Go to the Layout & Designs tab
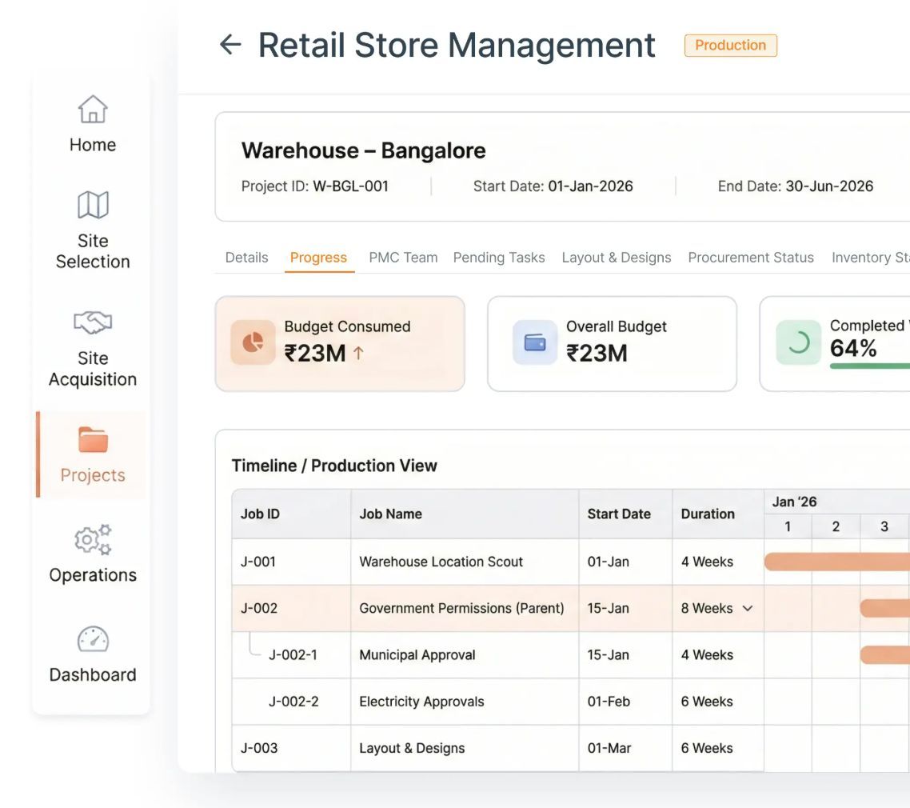This screenshot has width=910, height=808. pyautogui.click(x=617, y=257)
